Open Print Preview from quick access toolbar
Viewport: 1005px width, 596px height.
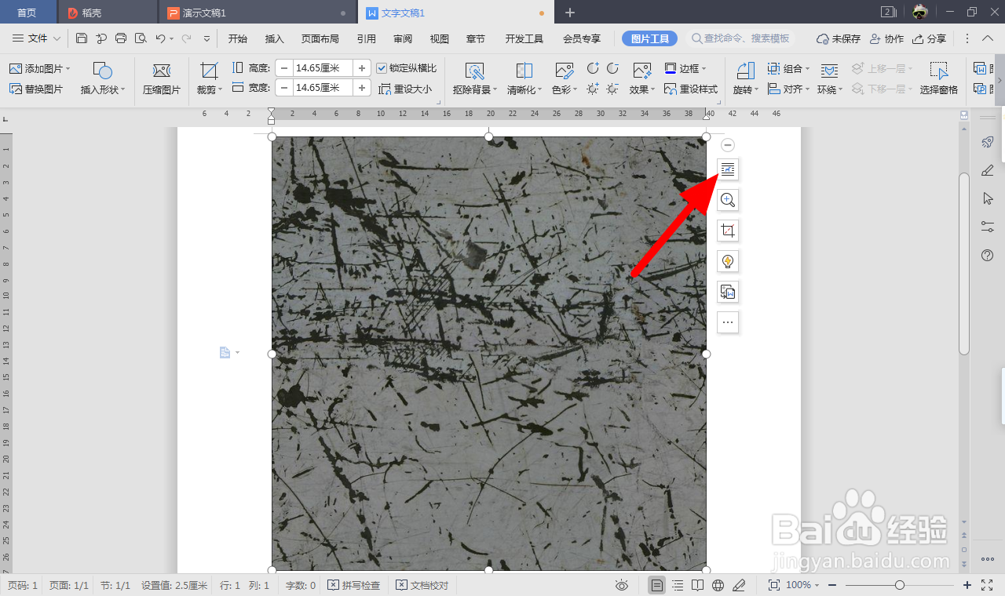(x=141, y=38)
